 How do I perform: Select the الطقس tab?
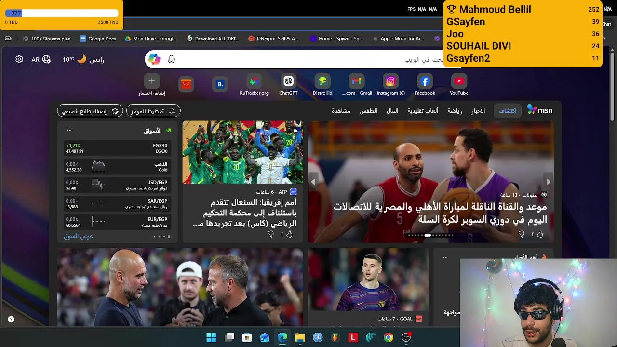tap(368, 111)
